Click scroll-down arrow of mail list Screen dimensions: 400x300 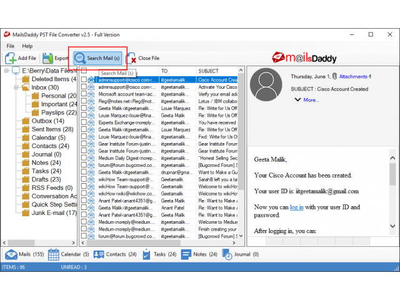pos(241,236)
